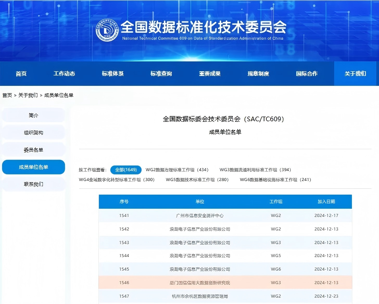The image size is (379, 304).
Task: Select the 全部(1649) filter pill
Action: (x=126, y=170)
